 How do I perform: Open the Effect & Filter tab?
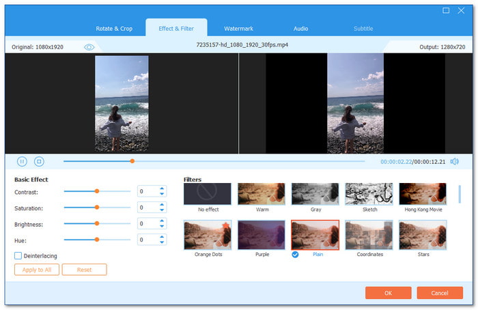(x=176, y=29)
